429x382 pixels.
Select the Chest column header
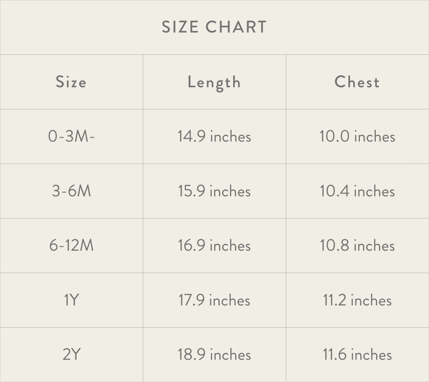click(357, 82)
